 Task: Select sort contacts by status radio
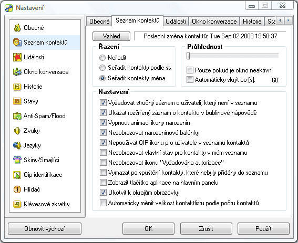coord(102,68)
